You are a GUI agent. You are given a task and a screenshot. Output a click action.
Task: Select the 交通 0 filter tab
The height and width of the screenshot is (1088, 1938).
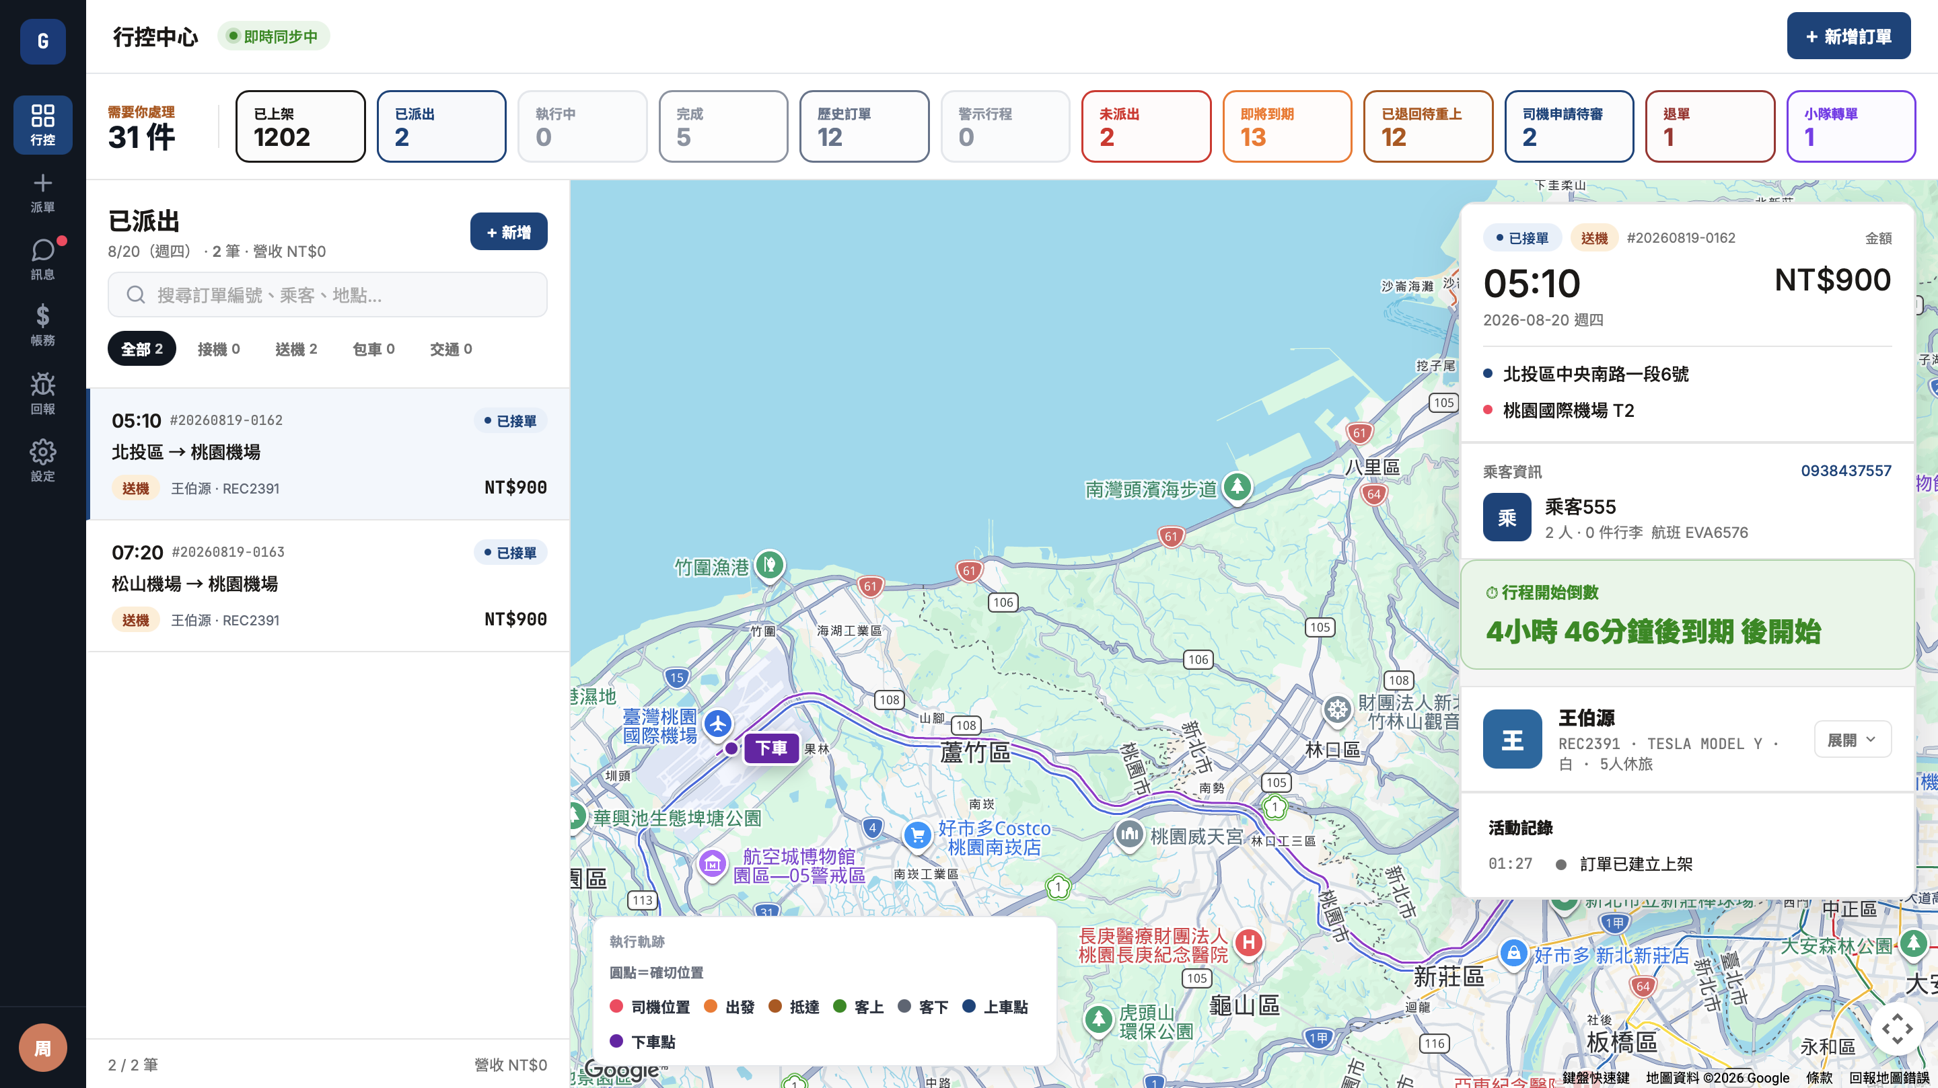tap(452, 349)
